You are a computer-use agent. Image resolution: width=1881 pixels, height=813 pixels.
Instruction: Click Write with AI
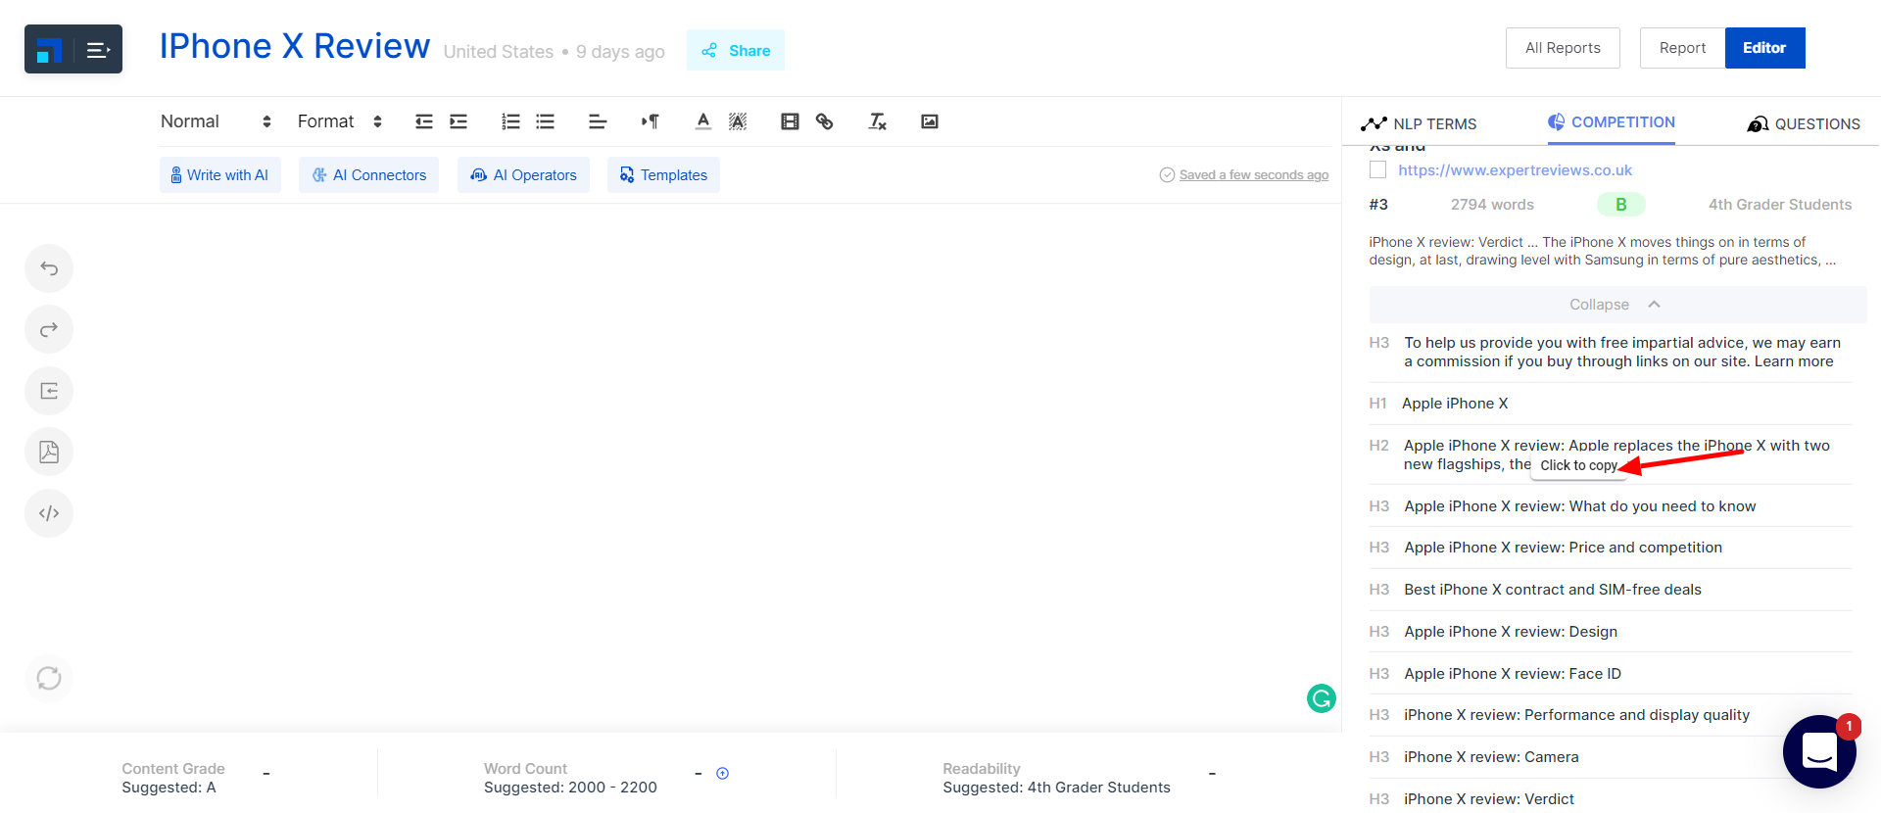tap(219, 174)
